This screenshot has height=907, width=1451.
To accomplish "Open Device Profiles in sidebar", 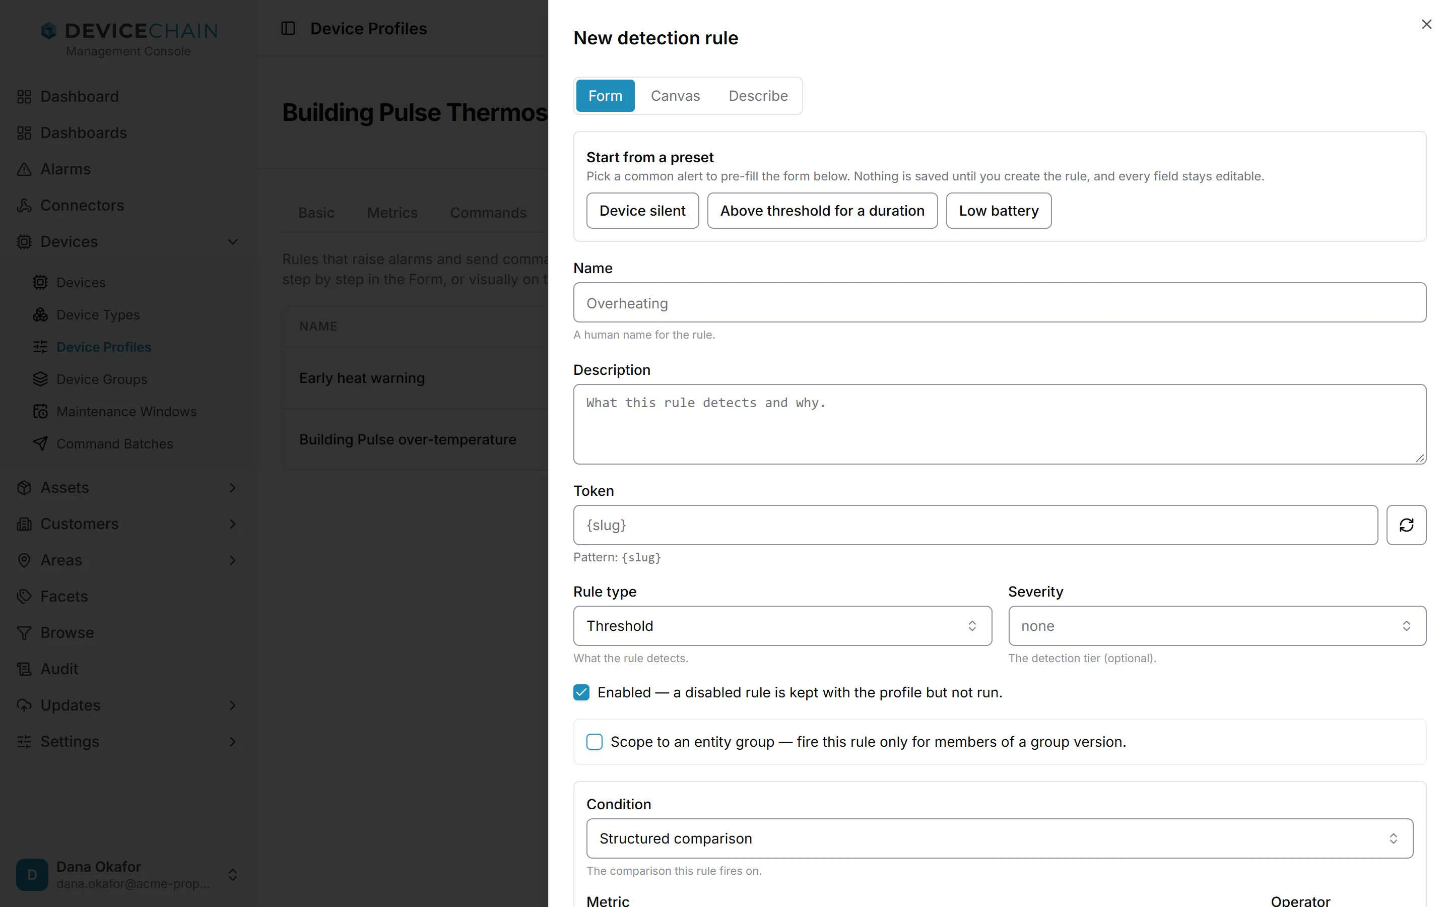I will 104,347.
